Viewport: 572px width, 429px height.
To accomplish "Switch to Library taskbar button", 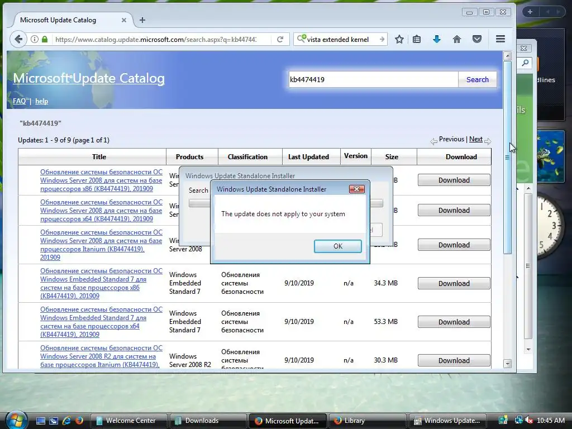I will click(366, 421).
